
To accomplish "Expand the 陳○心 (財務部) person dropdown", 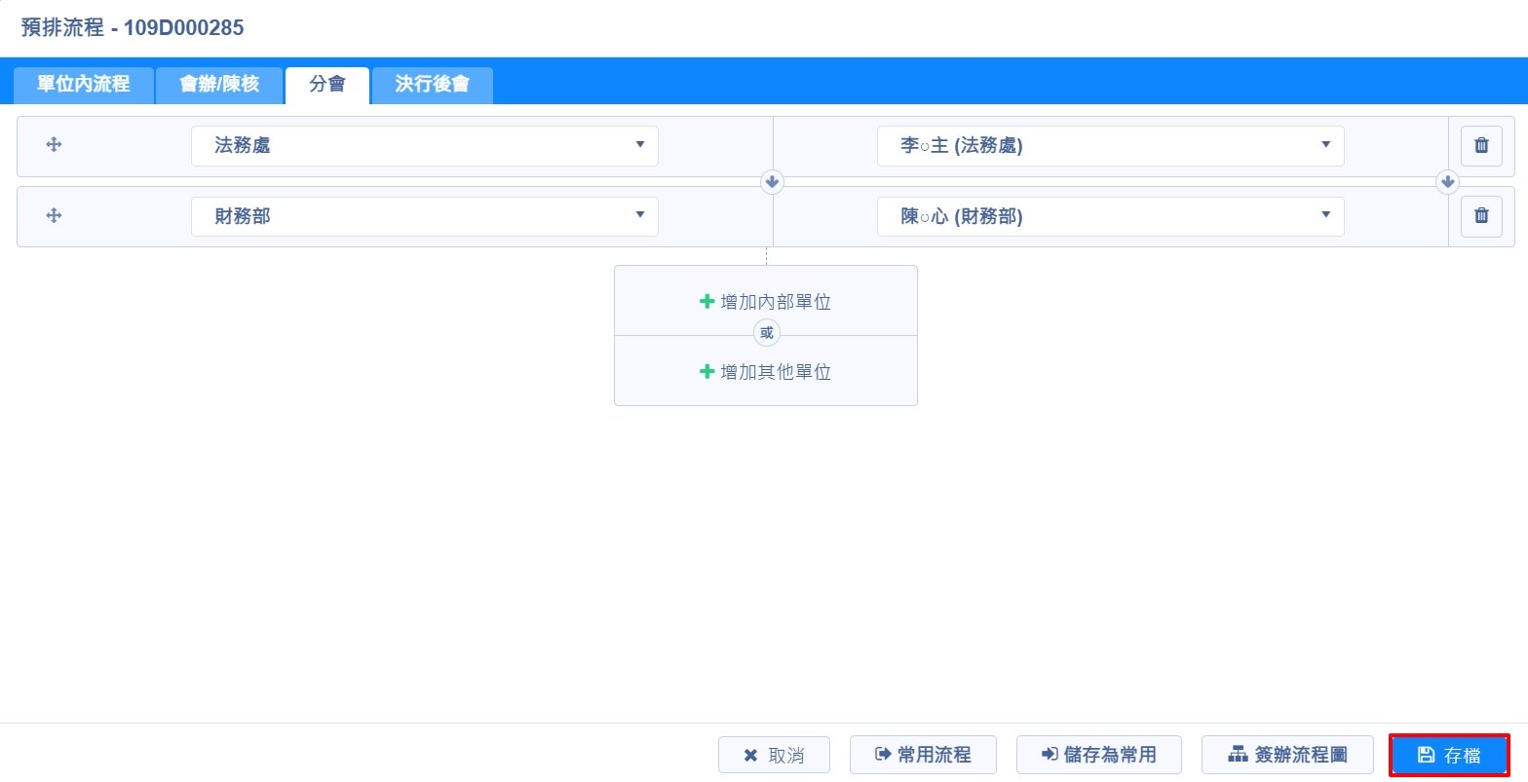I will pos(1110,216).
